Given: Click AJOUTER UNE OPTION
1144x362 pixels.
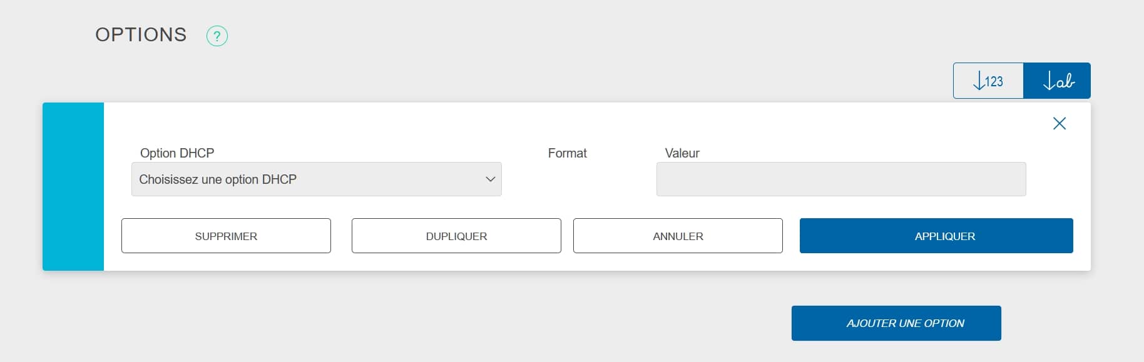Looking at the screenshot, I should 896,323.
